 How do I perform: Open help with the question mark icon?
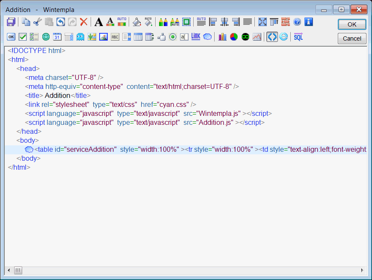pos(297,22)
